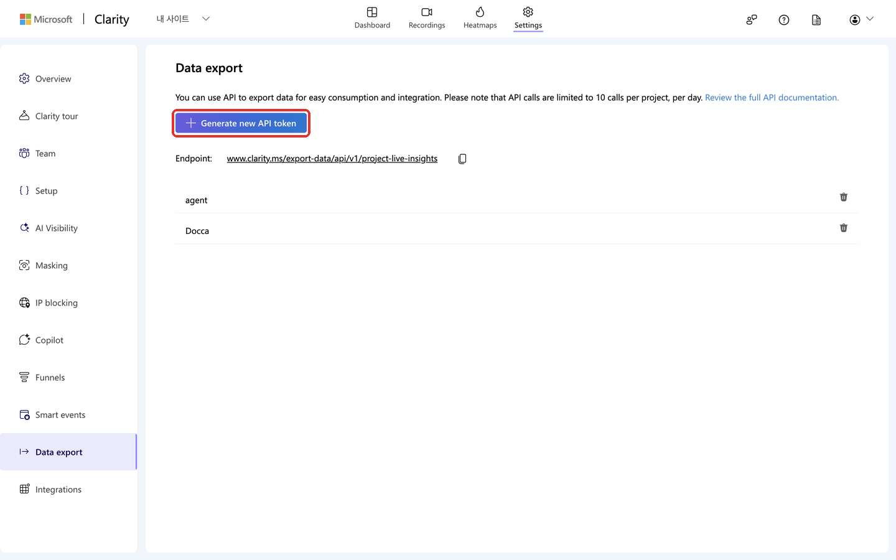Open the full API documentation link
896x560 pixels.
pos(772,98)
